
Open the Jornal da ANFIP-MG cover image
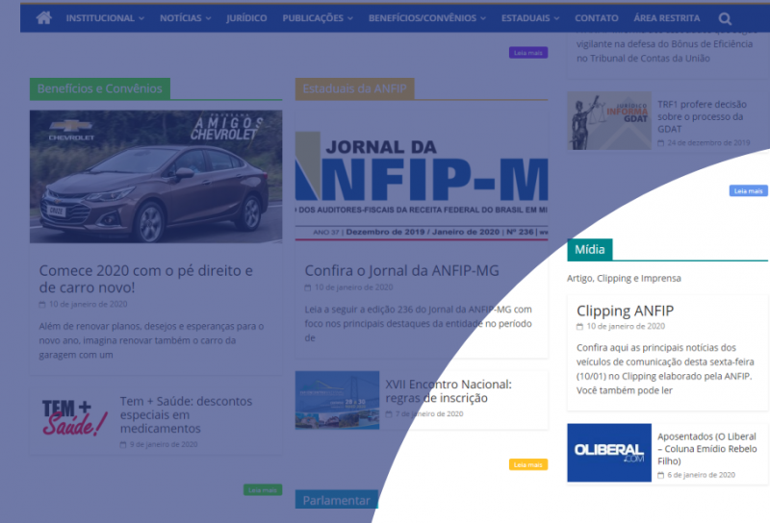tap(422, 177)
